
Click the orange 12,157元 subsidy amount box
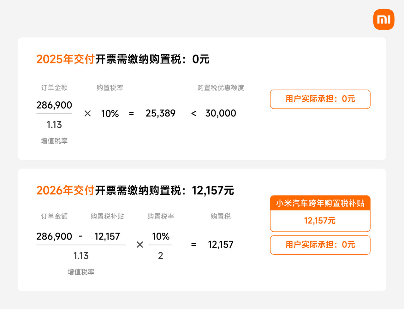(x=320, y=221)
